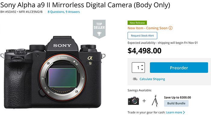Click the Coming Soon info icon

(170, 28)
